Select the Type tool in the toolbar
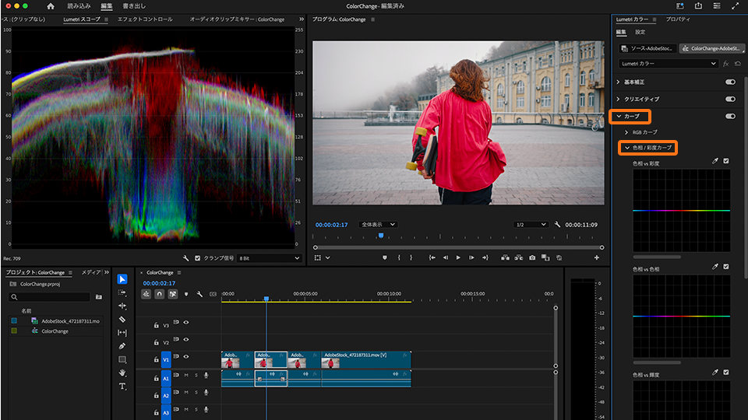This screenshot has width=748, height=420. click(x=122, y=386)
